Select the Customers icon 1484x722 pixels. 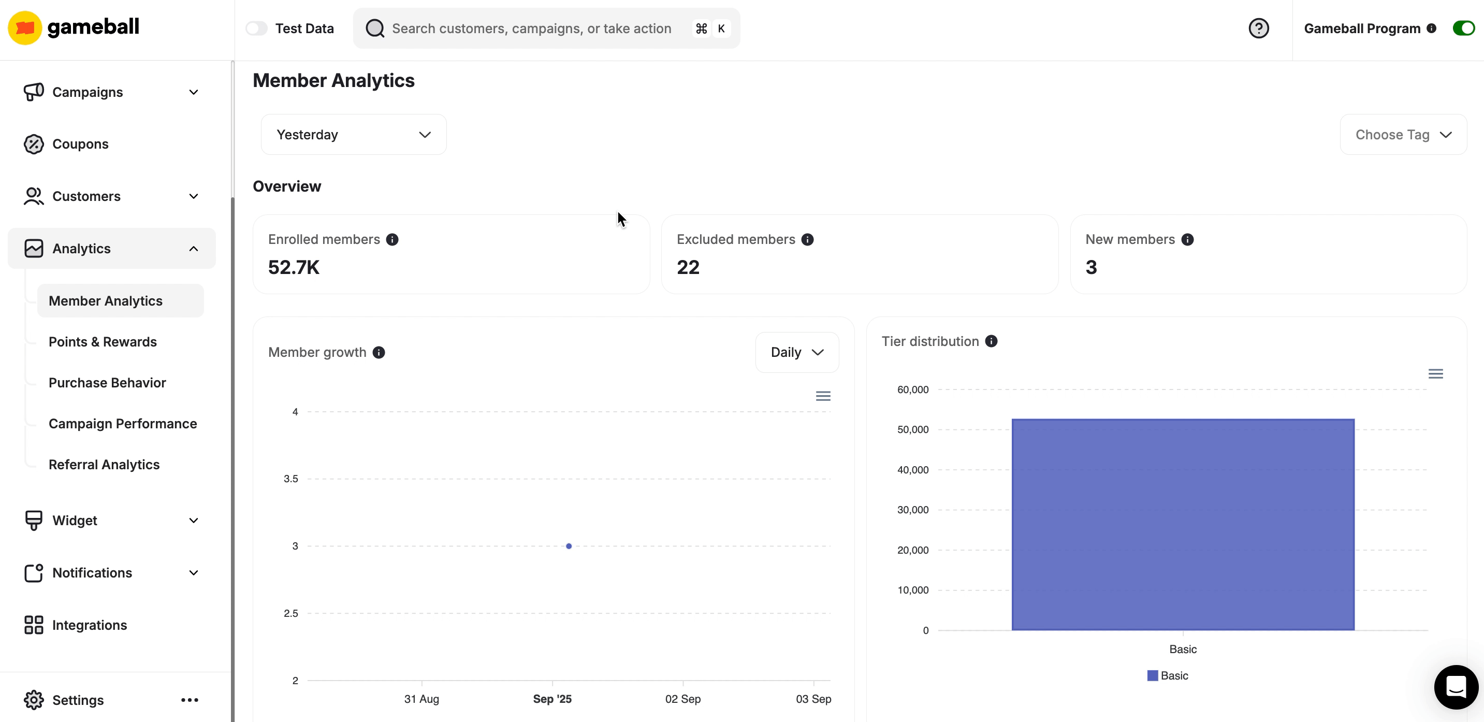coord(34,196)
